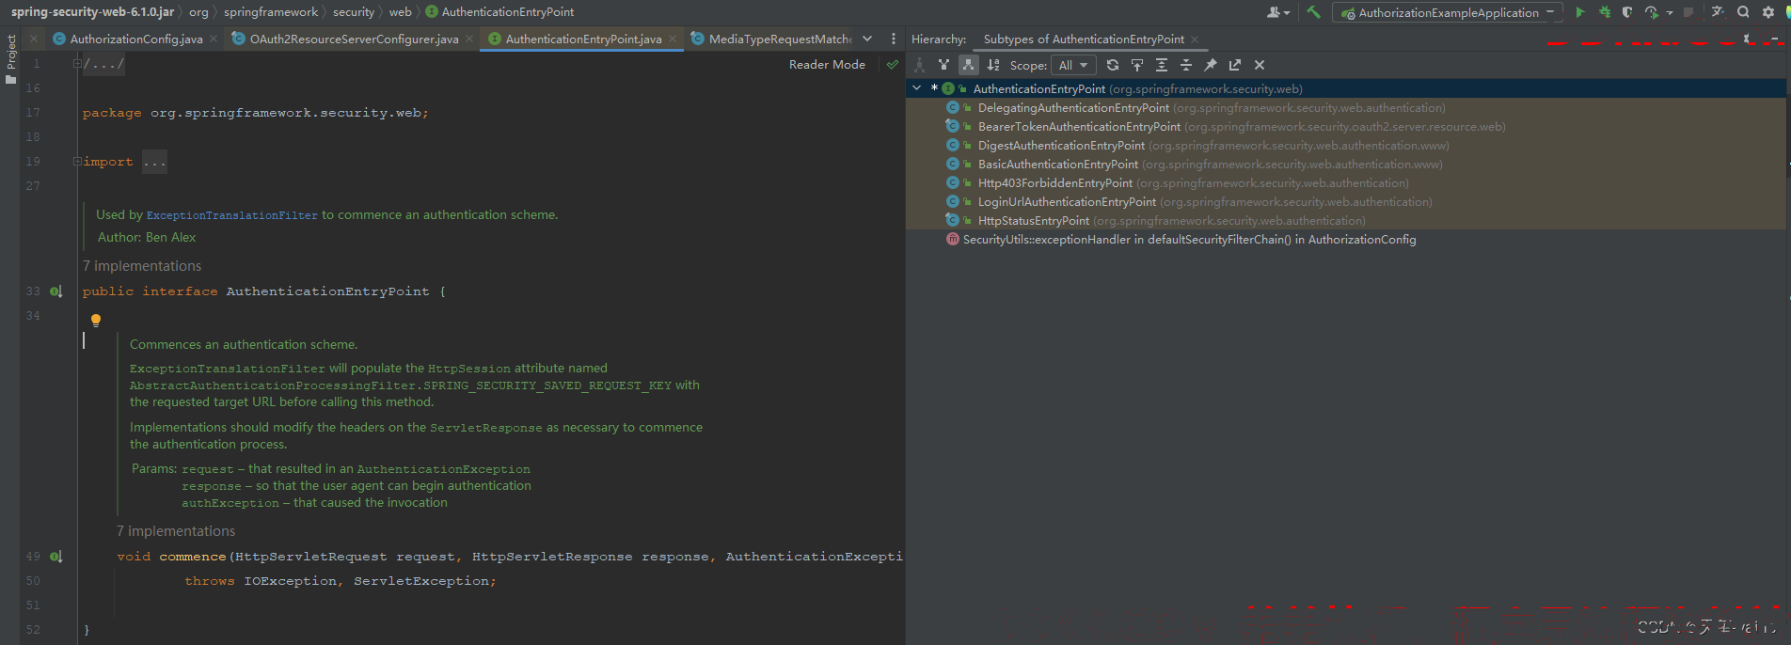Switch to AuthenticationEntryPoint.java tab
Image resolution: width=1791 pixels, height=645 pixels.
(583, 39)
